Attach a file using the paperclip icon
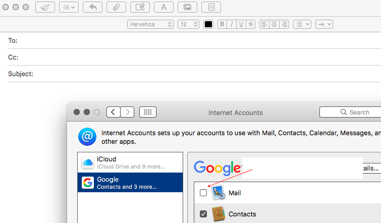381x223 pixels. 116,7
